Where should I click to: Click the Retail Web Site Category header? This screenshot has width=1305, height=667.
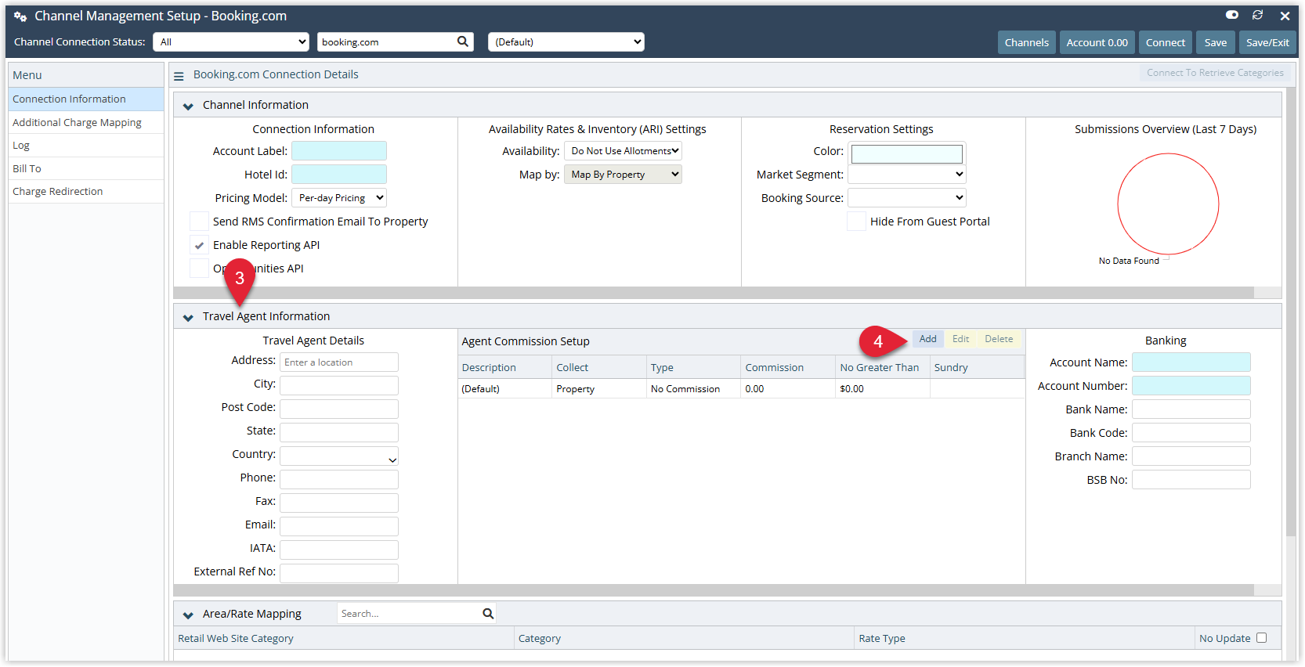tap(344, 638)
